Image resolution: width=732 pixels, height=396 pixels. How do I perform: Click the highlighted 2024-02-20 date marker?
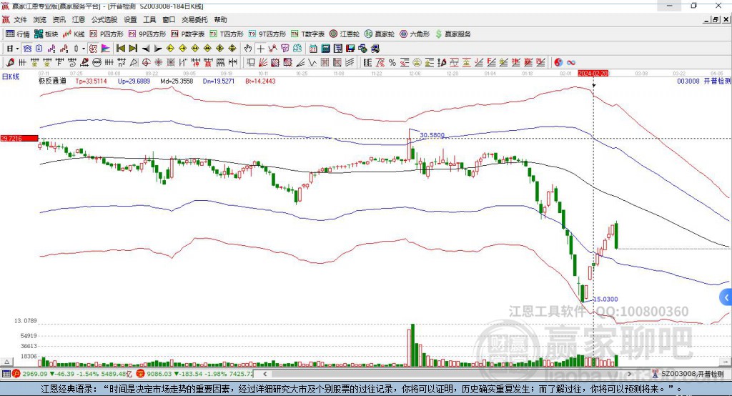pos(593,74)
